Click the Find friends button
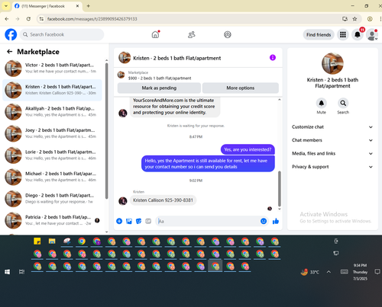The image size is (382, 307). (x=319, y=34)
